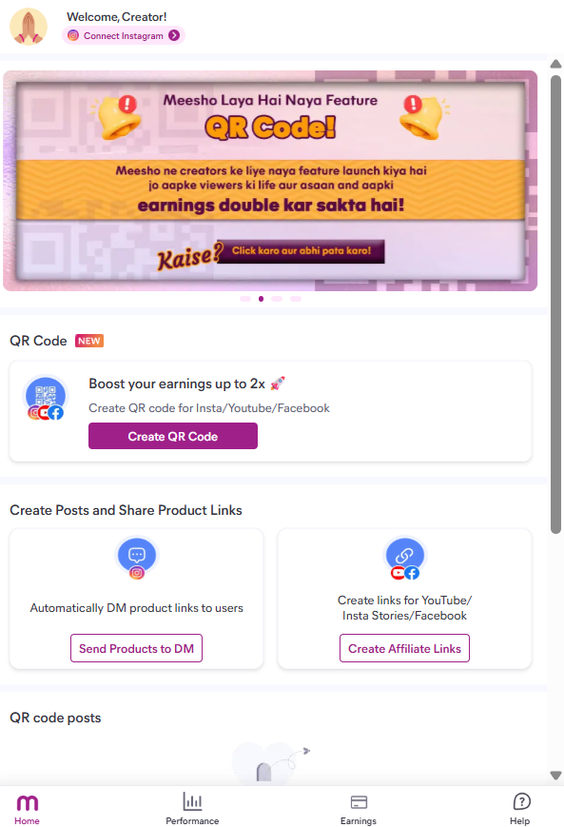The width and height of the screenshot is (564, 827).
Task: Click the folded-hands profile avatar
Action: (x=29, y=27)
